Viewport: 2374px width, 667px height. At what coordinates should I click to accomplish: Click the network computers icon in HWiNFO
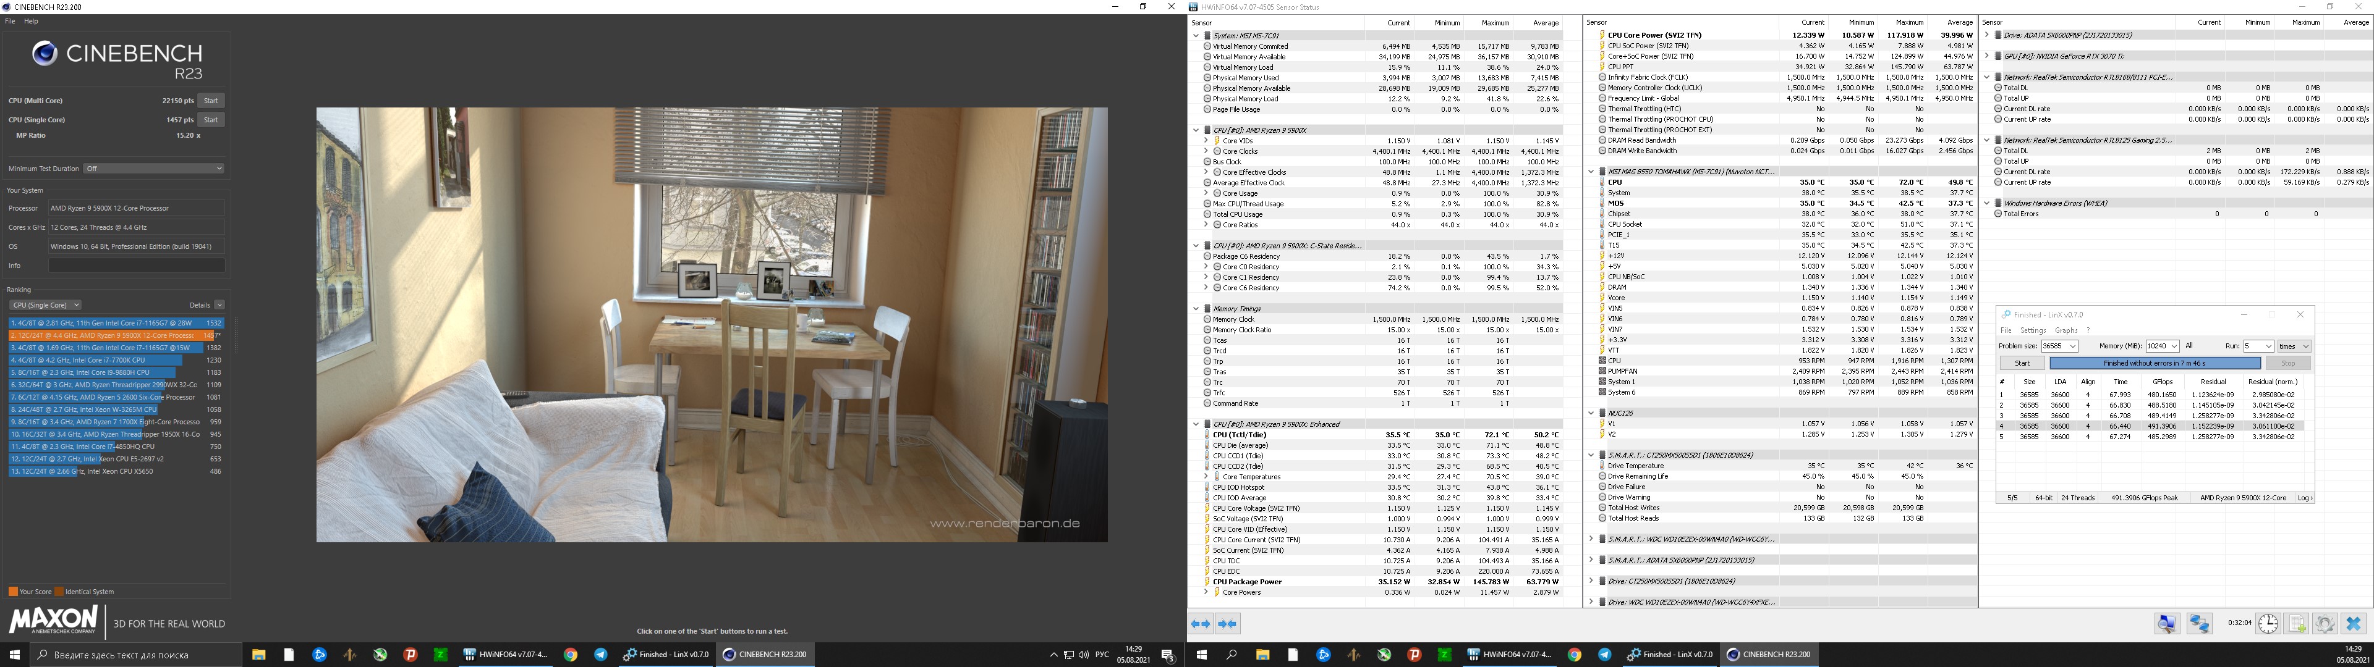coord(2200,624)
